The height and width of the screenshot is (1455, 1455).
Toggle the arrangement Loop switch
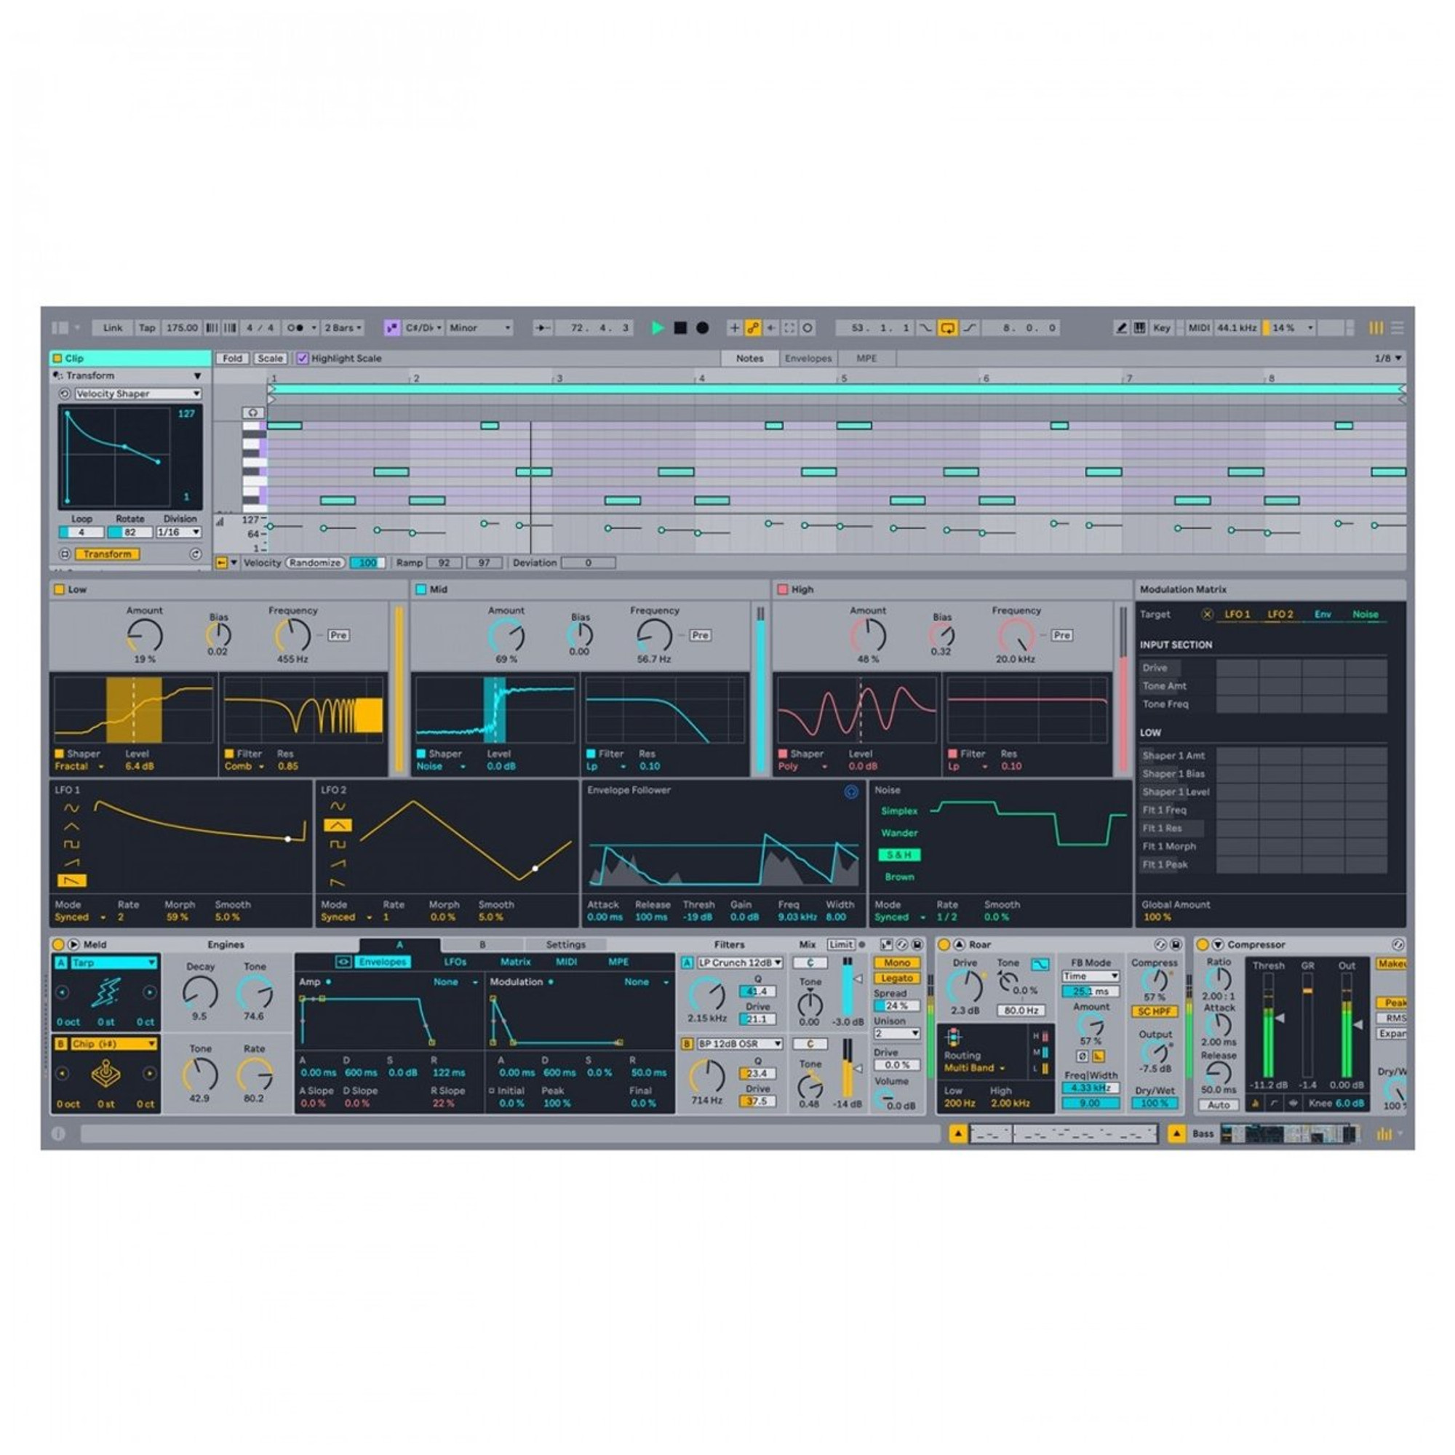(x=947, y=327)
